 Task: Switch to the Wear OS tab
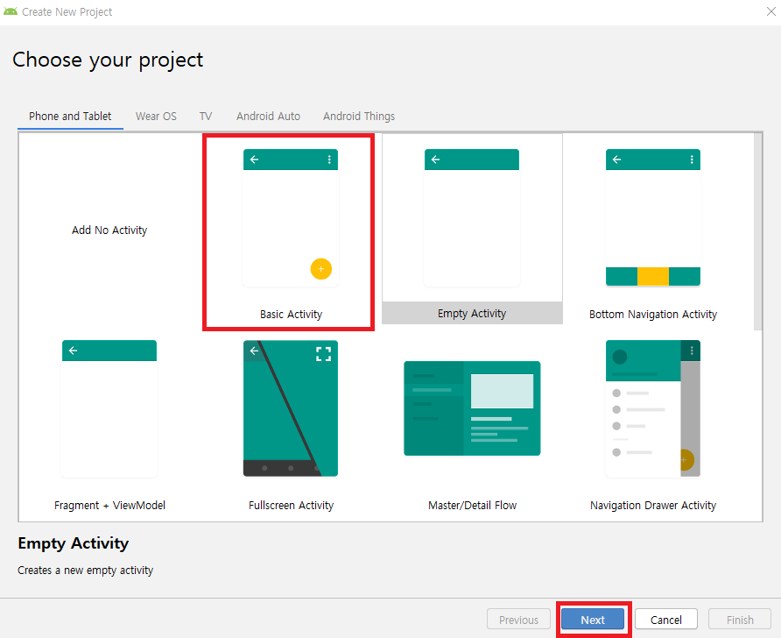156,117
